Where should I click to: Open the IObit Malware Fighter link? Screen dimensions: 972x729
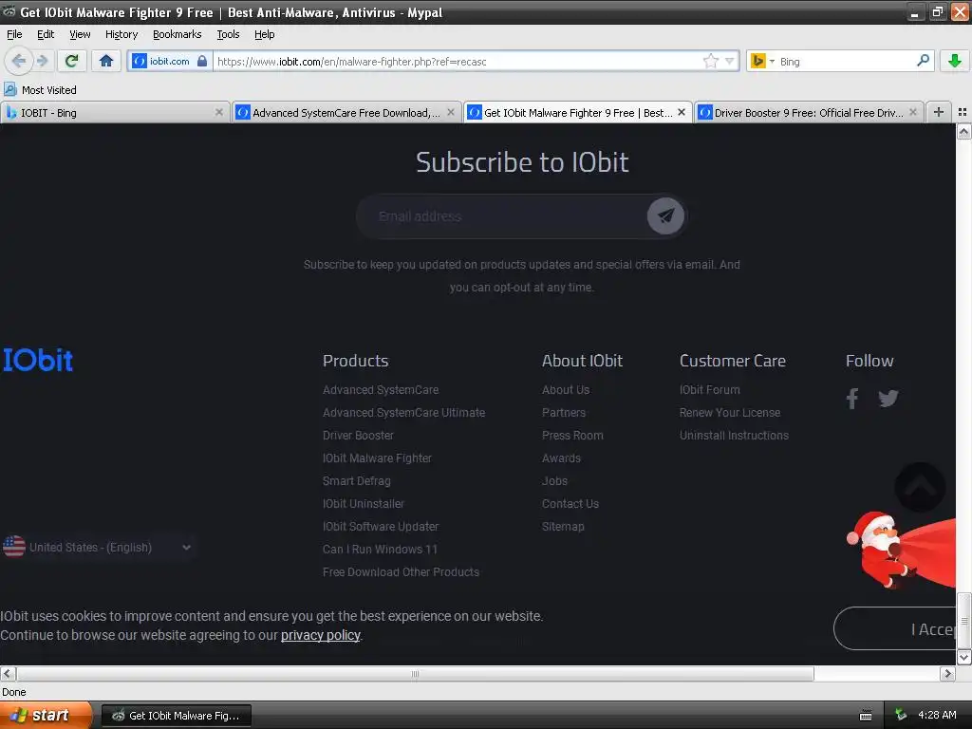[x=377, y=458]
